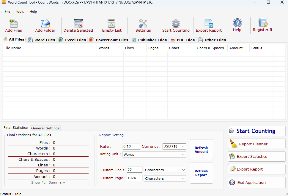Click the application icon in title bar
This screenshot has height=196, width=288.
point(4,2)
